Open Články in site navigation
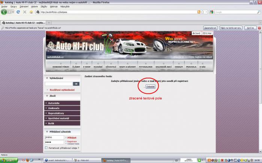The height and width of the screenshot is (163, 262). (x=76, y=66)
